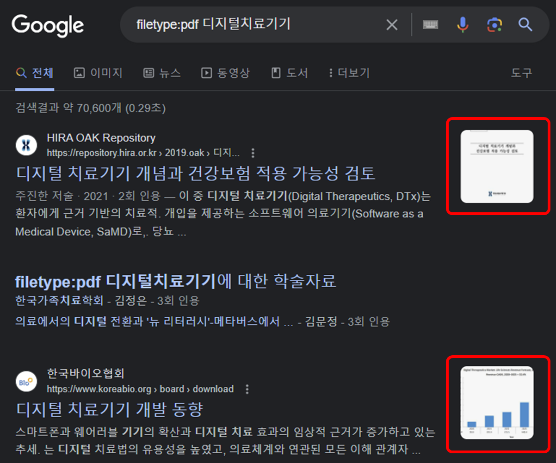Viewport: 556px width, 463px height.
Task: Click the www.koreabio.org URL breadcrumb
Action: (140, 389)
